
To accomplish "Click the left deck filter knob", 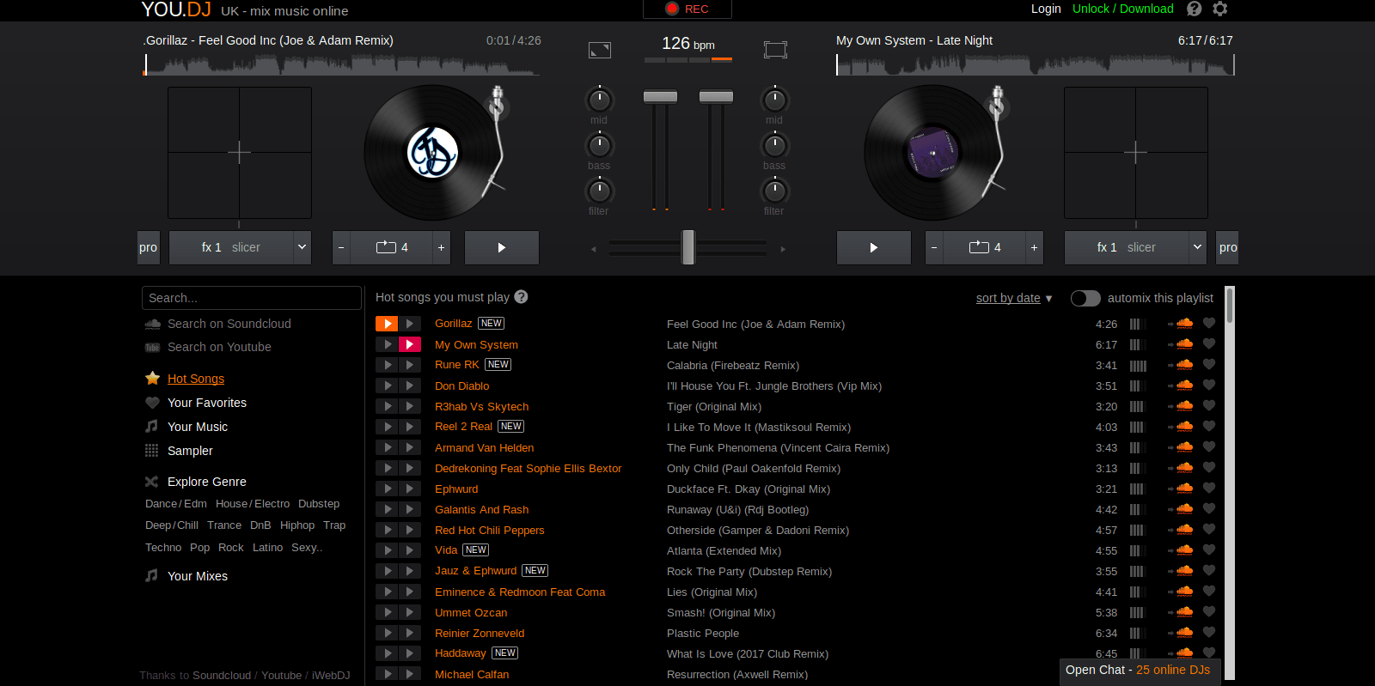I will pos(599,191).
